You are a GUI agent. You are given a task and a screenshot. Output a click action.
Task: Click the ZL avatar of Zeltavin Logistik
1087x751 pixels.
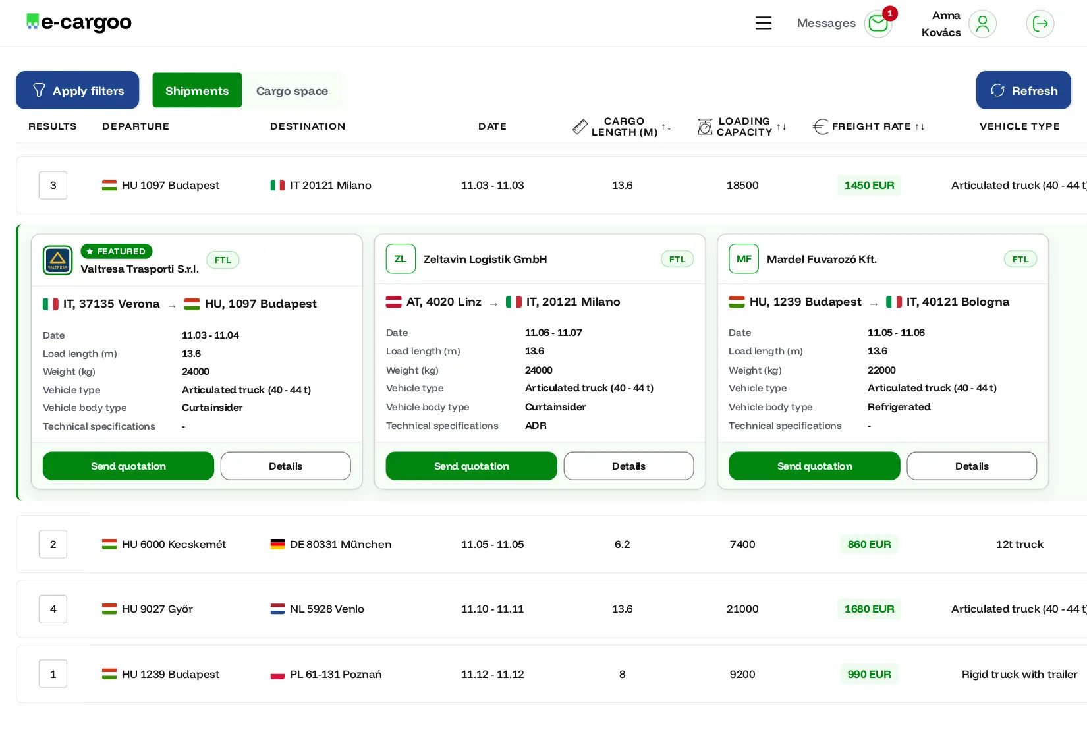(x=401, y=259)
